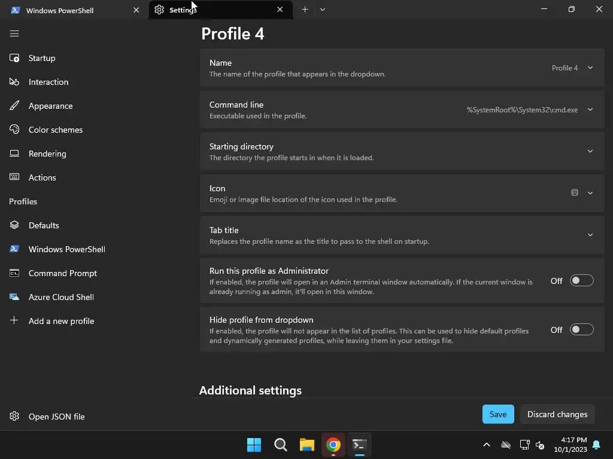Click the Defaults layers icon

[14, 225]
